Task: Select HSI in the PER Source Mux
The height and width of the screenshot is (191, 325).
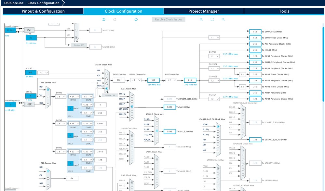Action: 48,171
